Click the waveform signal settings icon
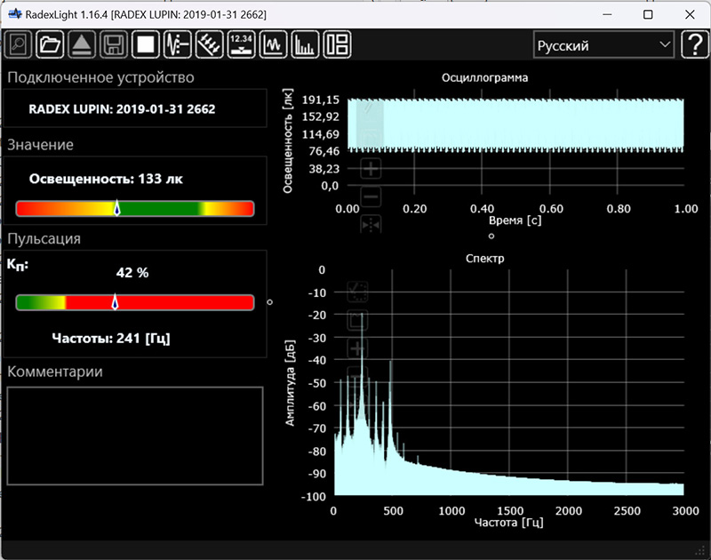This screenshot has width=711, height=560. pyautogui.click(x=178, y=44)
